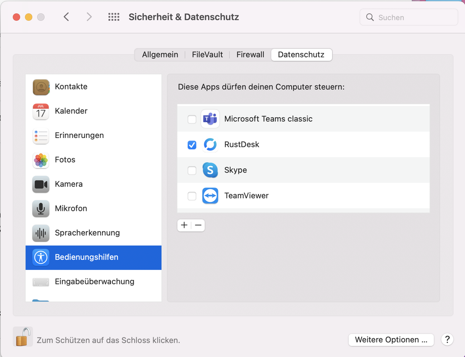
Task: Open the show-all grid icon
Action: click(x=114, y=17)
